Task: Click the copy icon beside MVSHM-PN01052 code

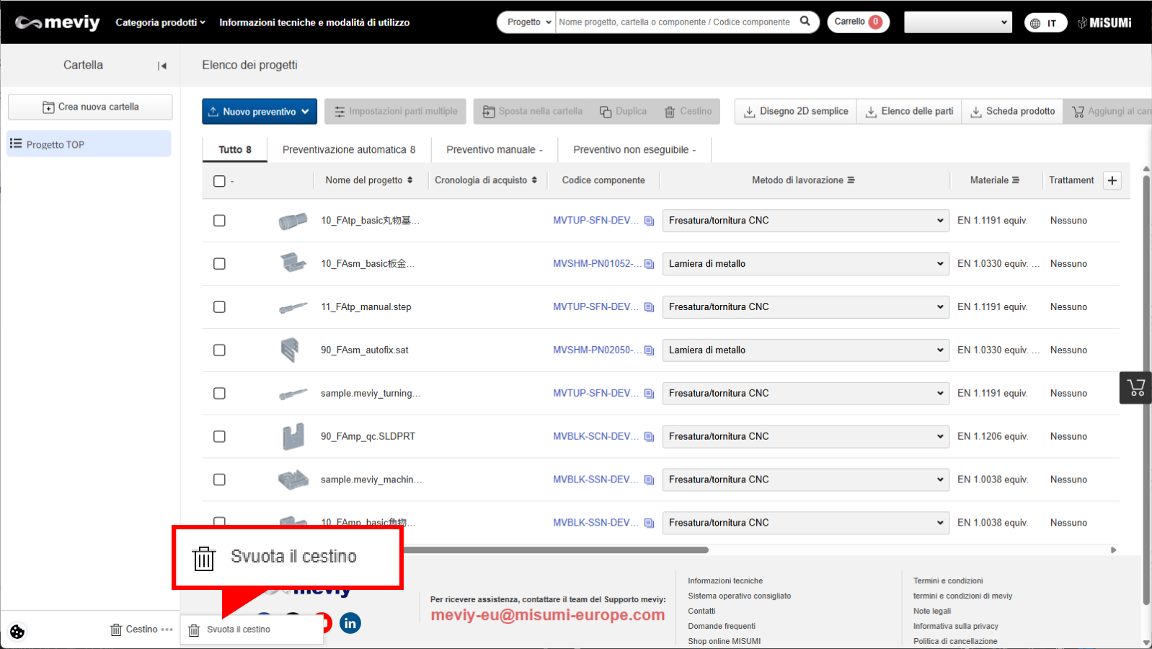Action: 649,264
